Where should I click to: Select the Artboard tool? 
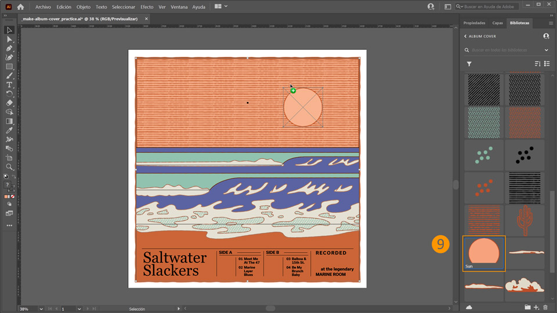click(9, 158)
